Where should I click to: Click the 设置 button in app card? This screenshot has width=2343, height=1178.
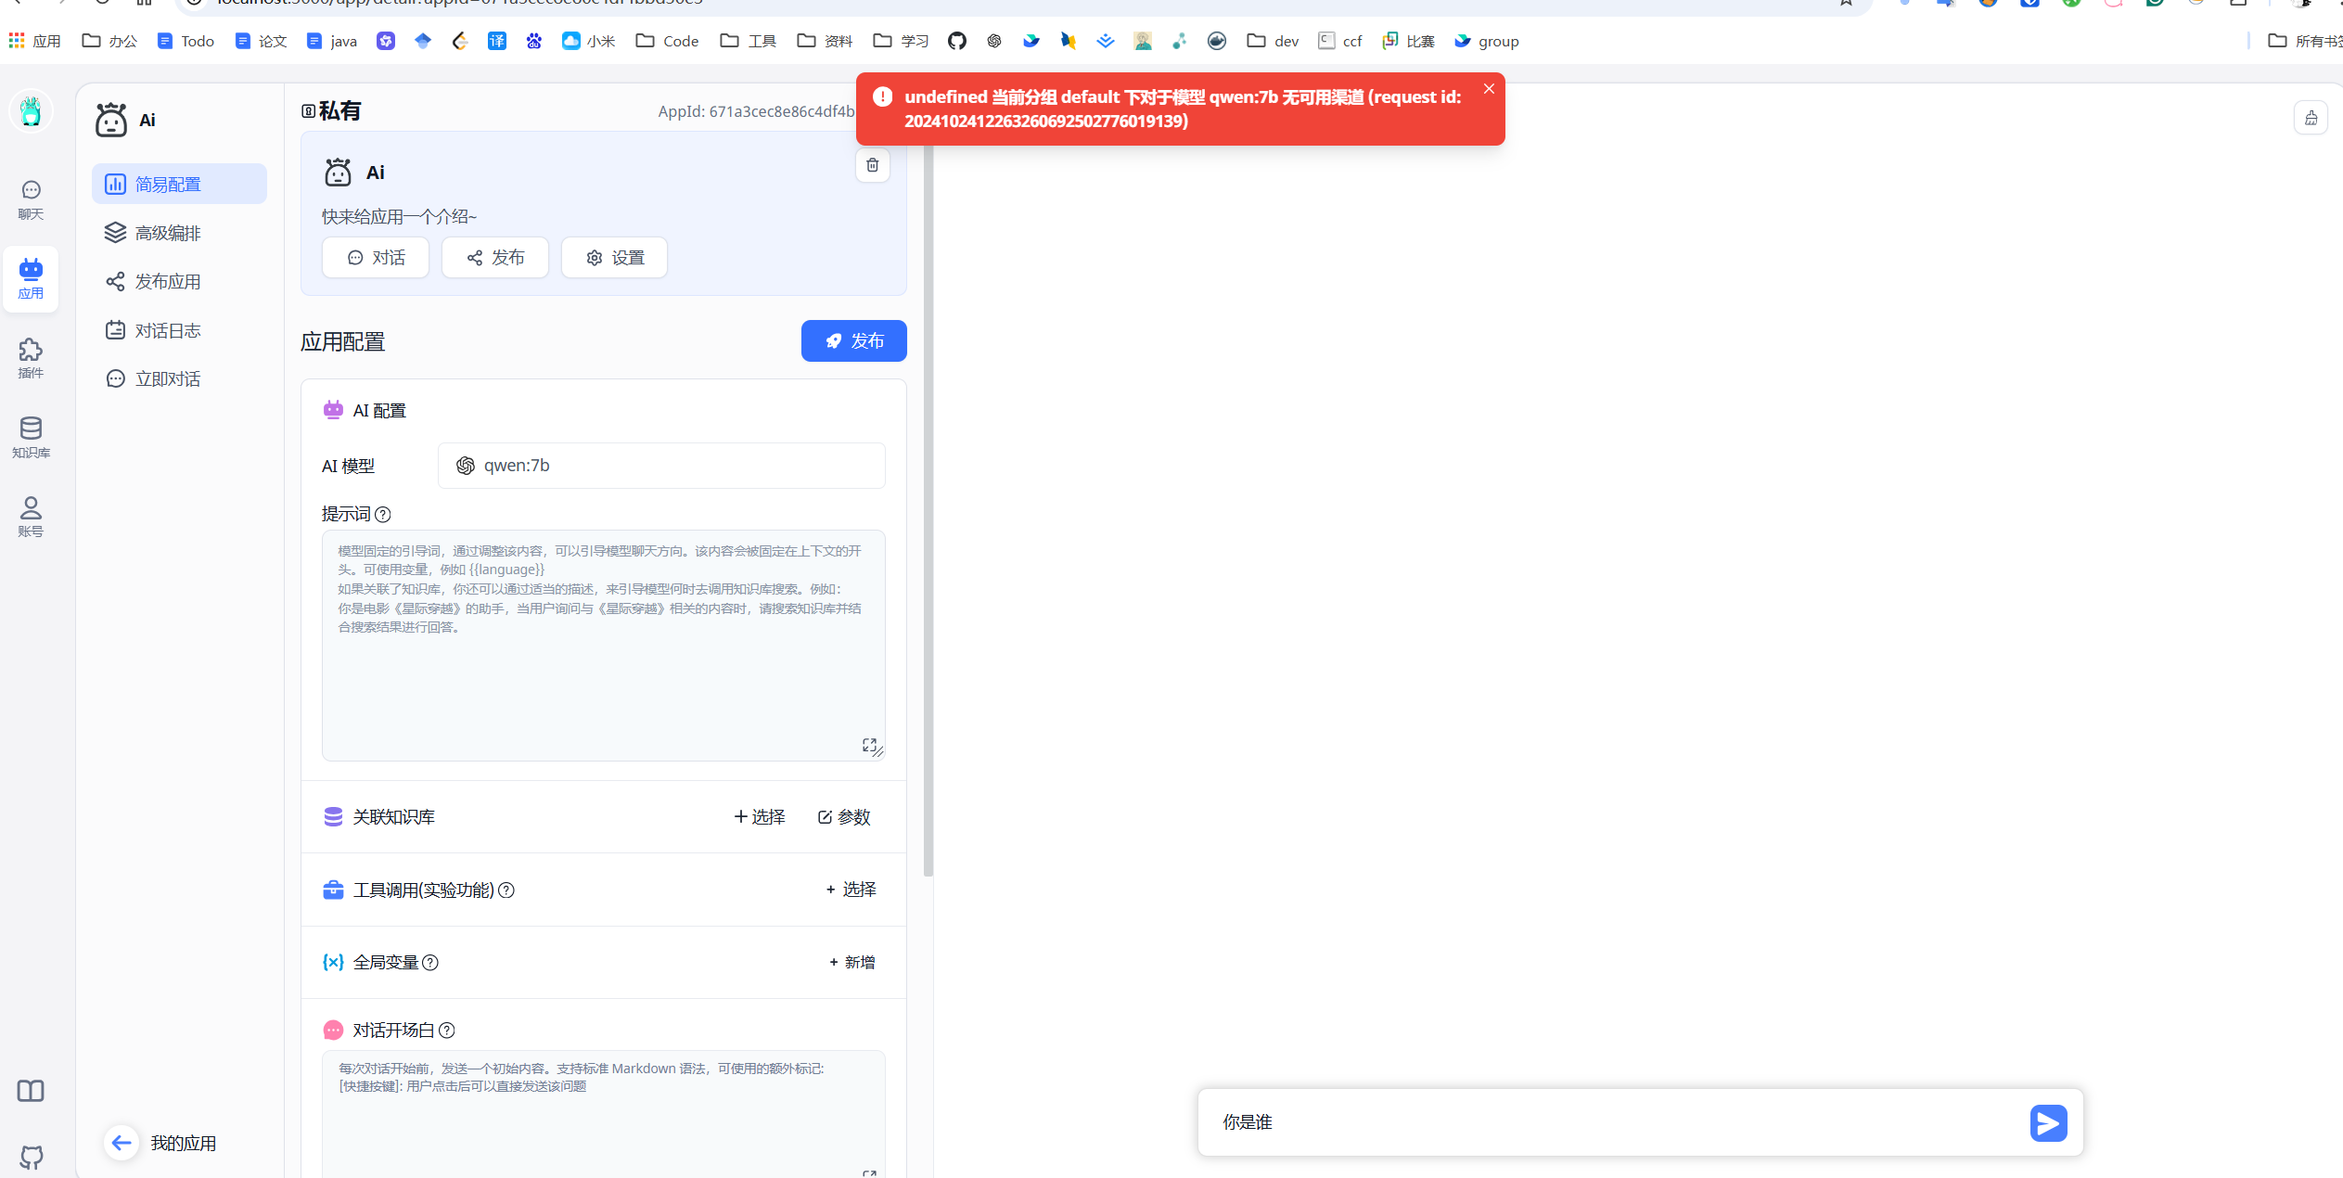tap(614, 257)
